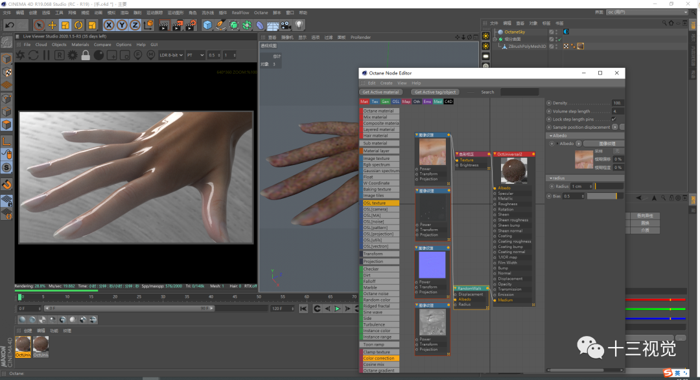Click the node editor Search field
The height and width of the screenshot is (380, 700).
point(520,93)
